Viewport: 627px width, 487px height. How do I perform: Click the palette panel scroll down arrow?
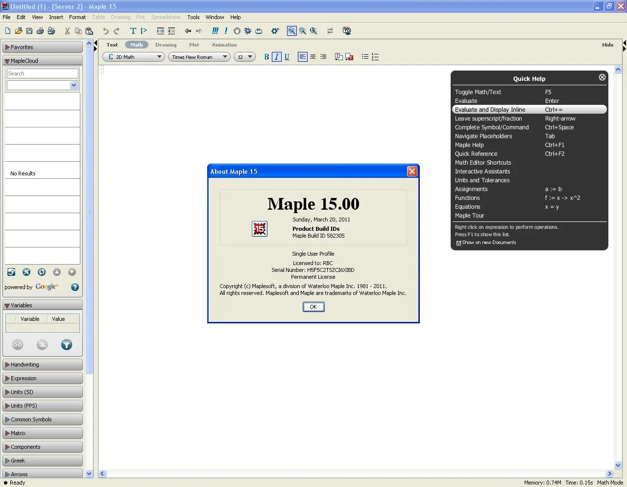click(x=89, y=474)
